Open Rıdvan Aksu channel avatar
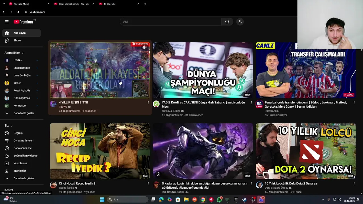The width and height of the screenshot is (363, 204). tap(259, 104)
